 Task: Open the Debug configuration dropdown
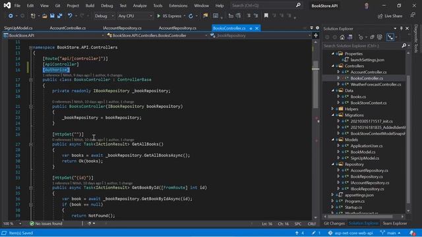[x=104, y=16]
